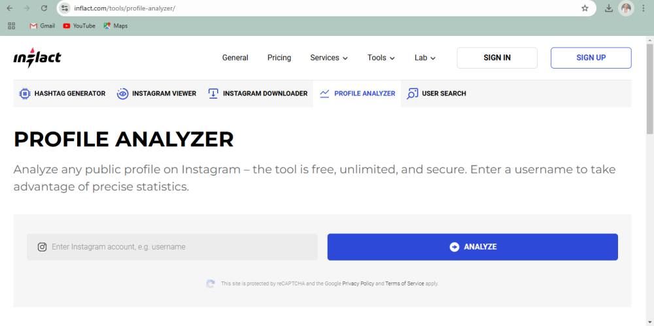Open the reCAPTCHA Privacy Policy link
Viewport: 654px width, 326px height.
pyautogui.click(x=358, y=284)
